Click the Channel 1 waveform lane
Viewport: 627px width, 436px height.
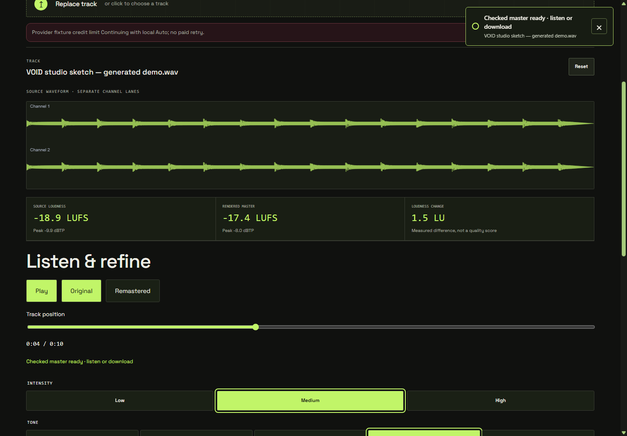click(310, 123)
